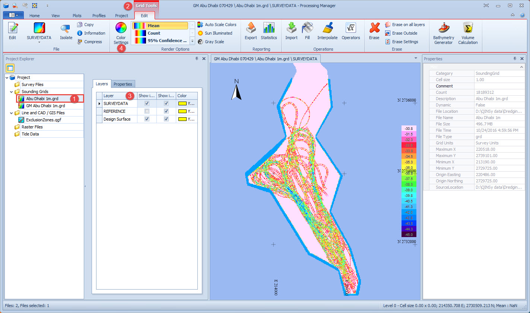
Task: Open the Profiles ribbon tab
Action: pos(99,16)
